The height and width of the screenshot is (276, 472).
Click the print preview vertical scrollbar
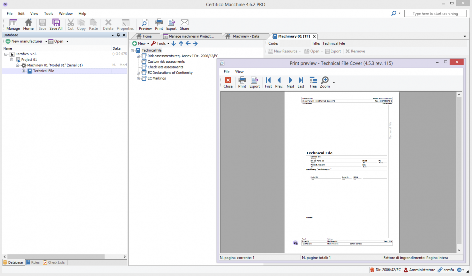click(459, 171)
